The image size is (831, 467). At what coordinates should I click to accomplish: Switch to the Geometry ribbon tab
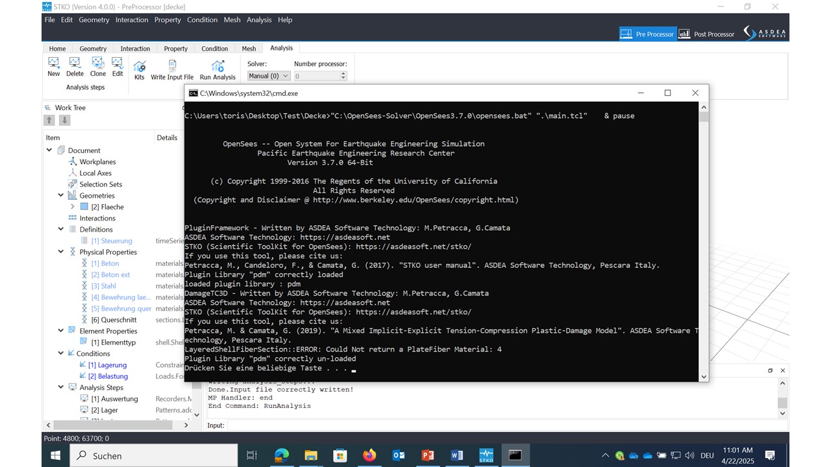tap(93, 49)
